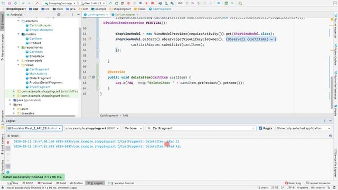
Task: Click the fold toggle at line 52
Action: (98, 39)
